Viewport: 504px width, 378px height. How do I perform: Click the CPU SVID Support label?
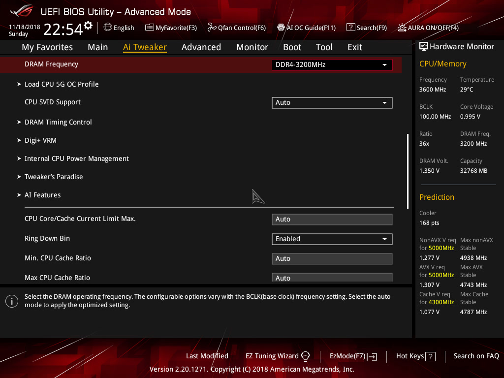coord(52,102)
